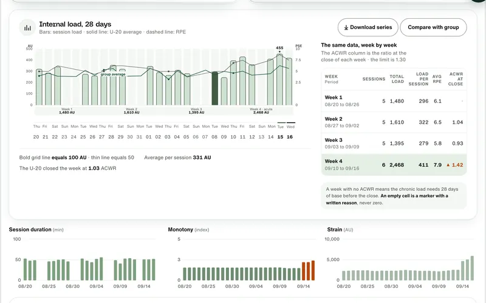
Task: Click the 'Week 1 1,480 AU' label under the chart
Action: pyautogui.click(x=67, y=111)
